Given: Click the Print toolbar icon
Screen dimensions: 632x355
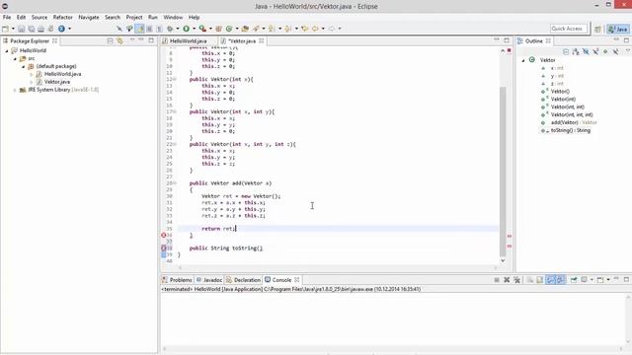Looking at the screenshot, I should [40, 29].
